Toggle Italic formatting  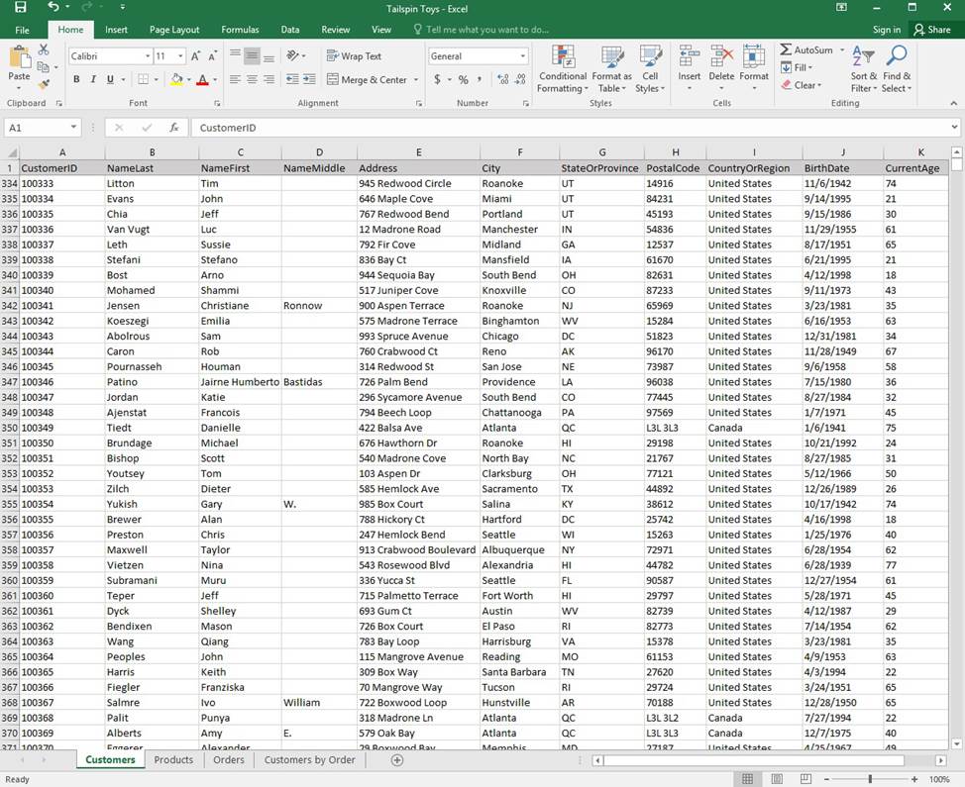tap(94, 80)
